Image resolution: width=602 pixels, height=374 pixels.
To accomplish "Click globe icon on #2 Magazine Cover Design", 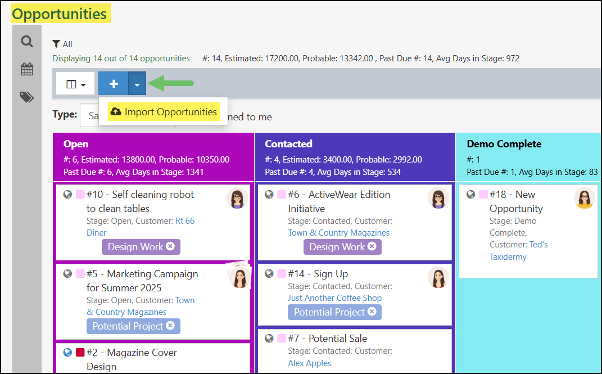I will (67, 352).
